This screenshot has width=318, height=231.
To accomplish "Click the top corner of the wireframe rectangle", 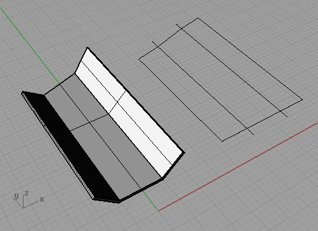I will coord(198,18).
